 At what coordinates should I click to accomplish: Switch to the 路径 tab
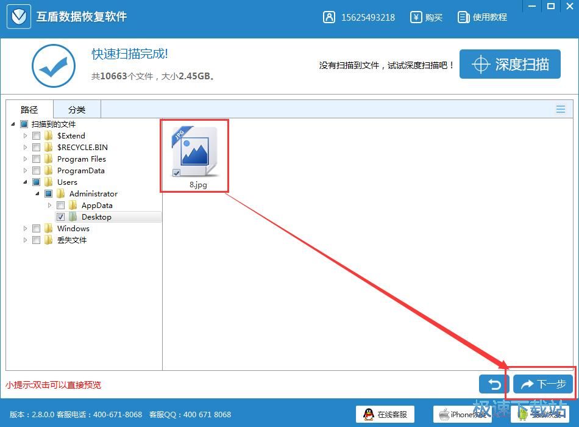(x=29, y=109)
